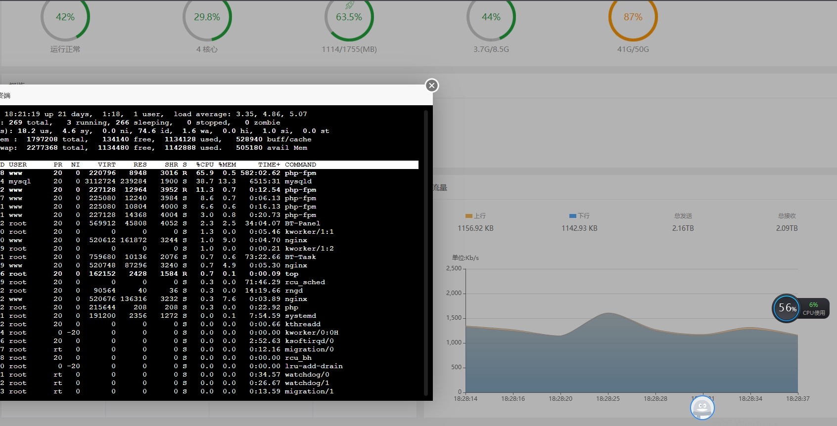Click the 流量 panel title

click(x=440, y=188)
